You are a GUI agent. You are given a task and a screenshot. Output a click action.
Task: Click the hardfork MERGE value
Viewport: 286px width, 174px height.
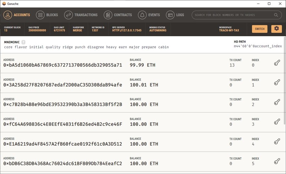point(77,31)
